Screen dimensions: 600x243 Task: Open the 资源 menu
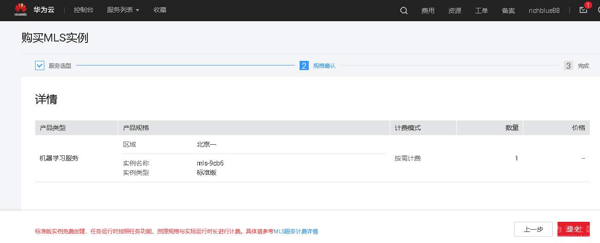point(455,10)
